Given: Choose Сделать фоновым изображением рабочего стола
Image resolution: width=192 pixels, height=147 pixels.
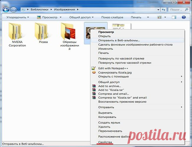Looking at the screenshot, I should click(137, 45).
